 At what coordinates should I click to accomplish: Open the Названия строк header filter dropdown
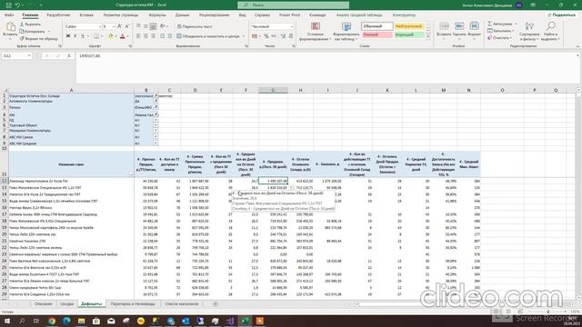(x=131, y=173)
